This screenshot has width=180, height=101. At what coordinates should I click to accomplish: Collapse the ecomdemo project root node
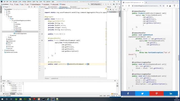pos(3,9)
